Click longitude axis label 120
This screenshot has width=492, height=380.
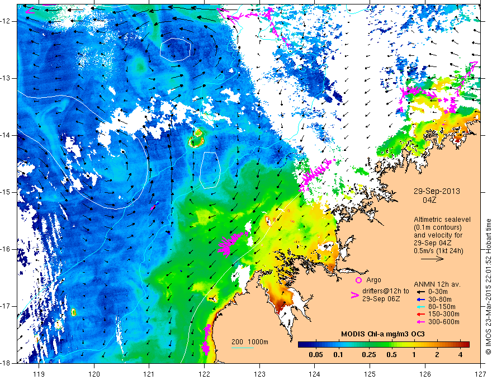tap(94, 374)
